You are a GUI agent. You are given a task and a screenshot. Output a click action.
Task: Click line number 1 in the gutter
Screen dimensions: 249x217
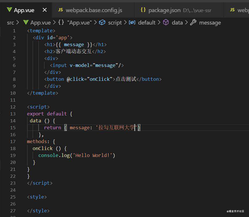[x=14, y=31]
